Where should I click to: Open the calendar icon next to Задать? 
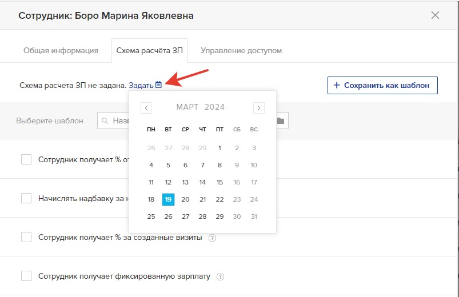(x=158, y=85)
